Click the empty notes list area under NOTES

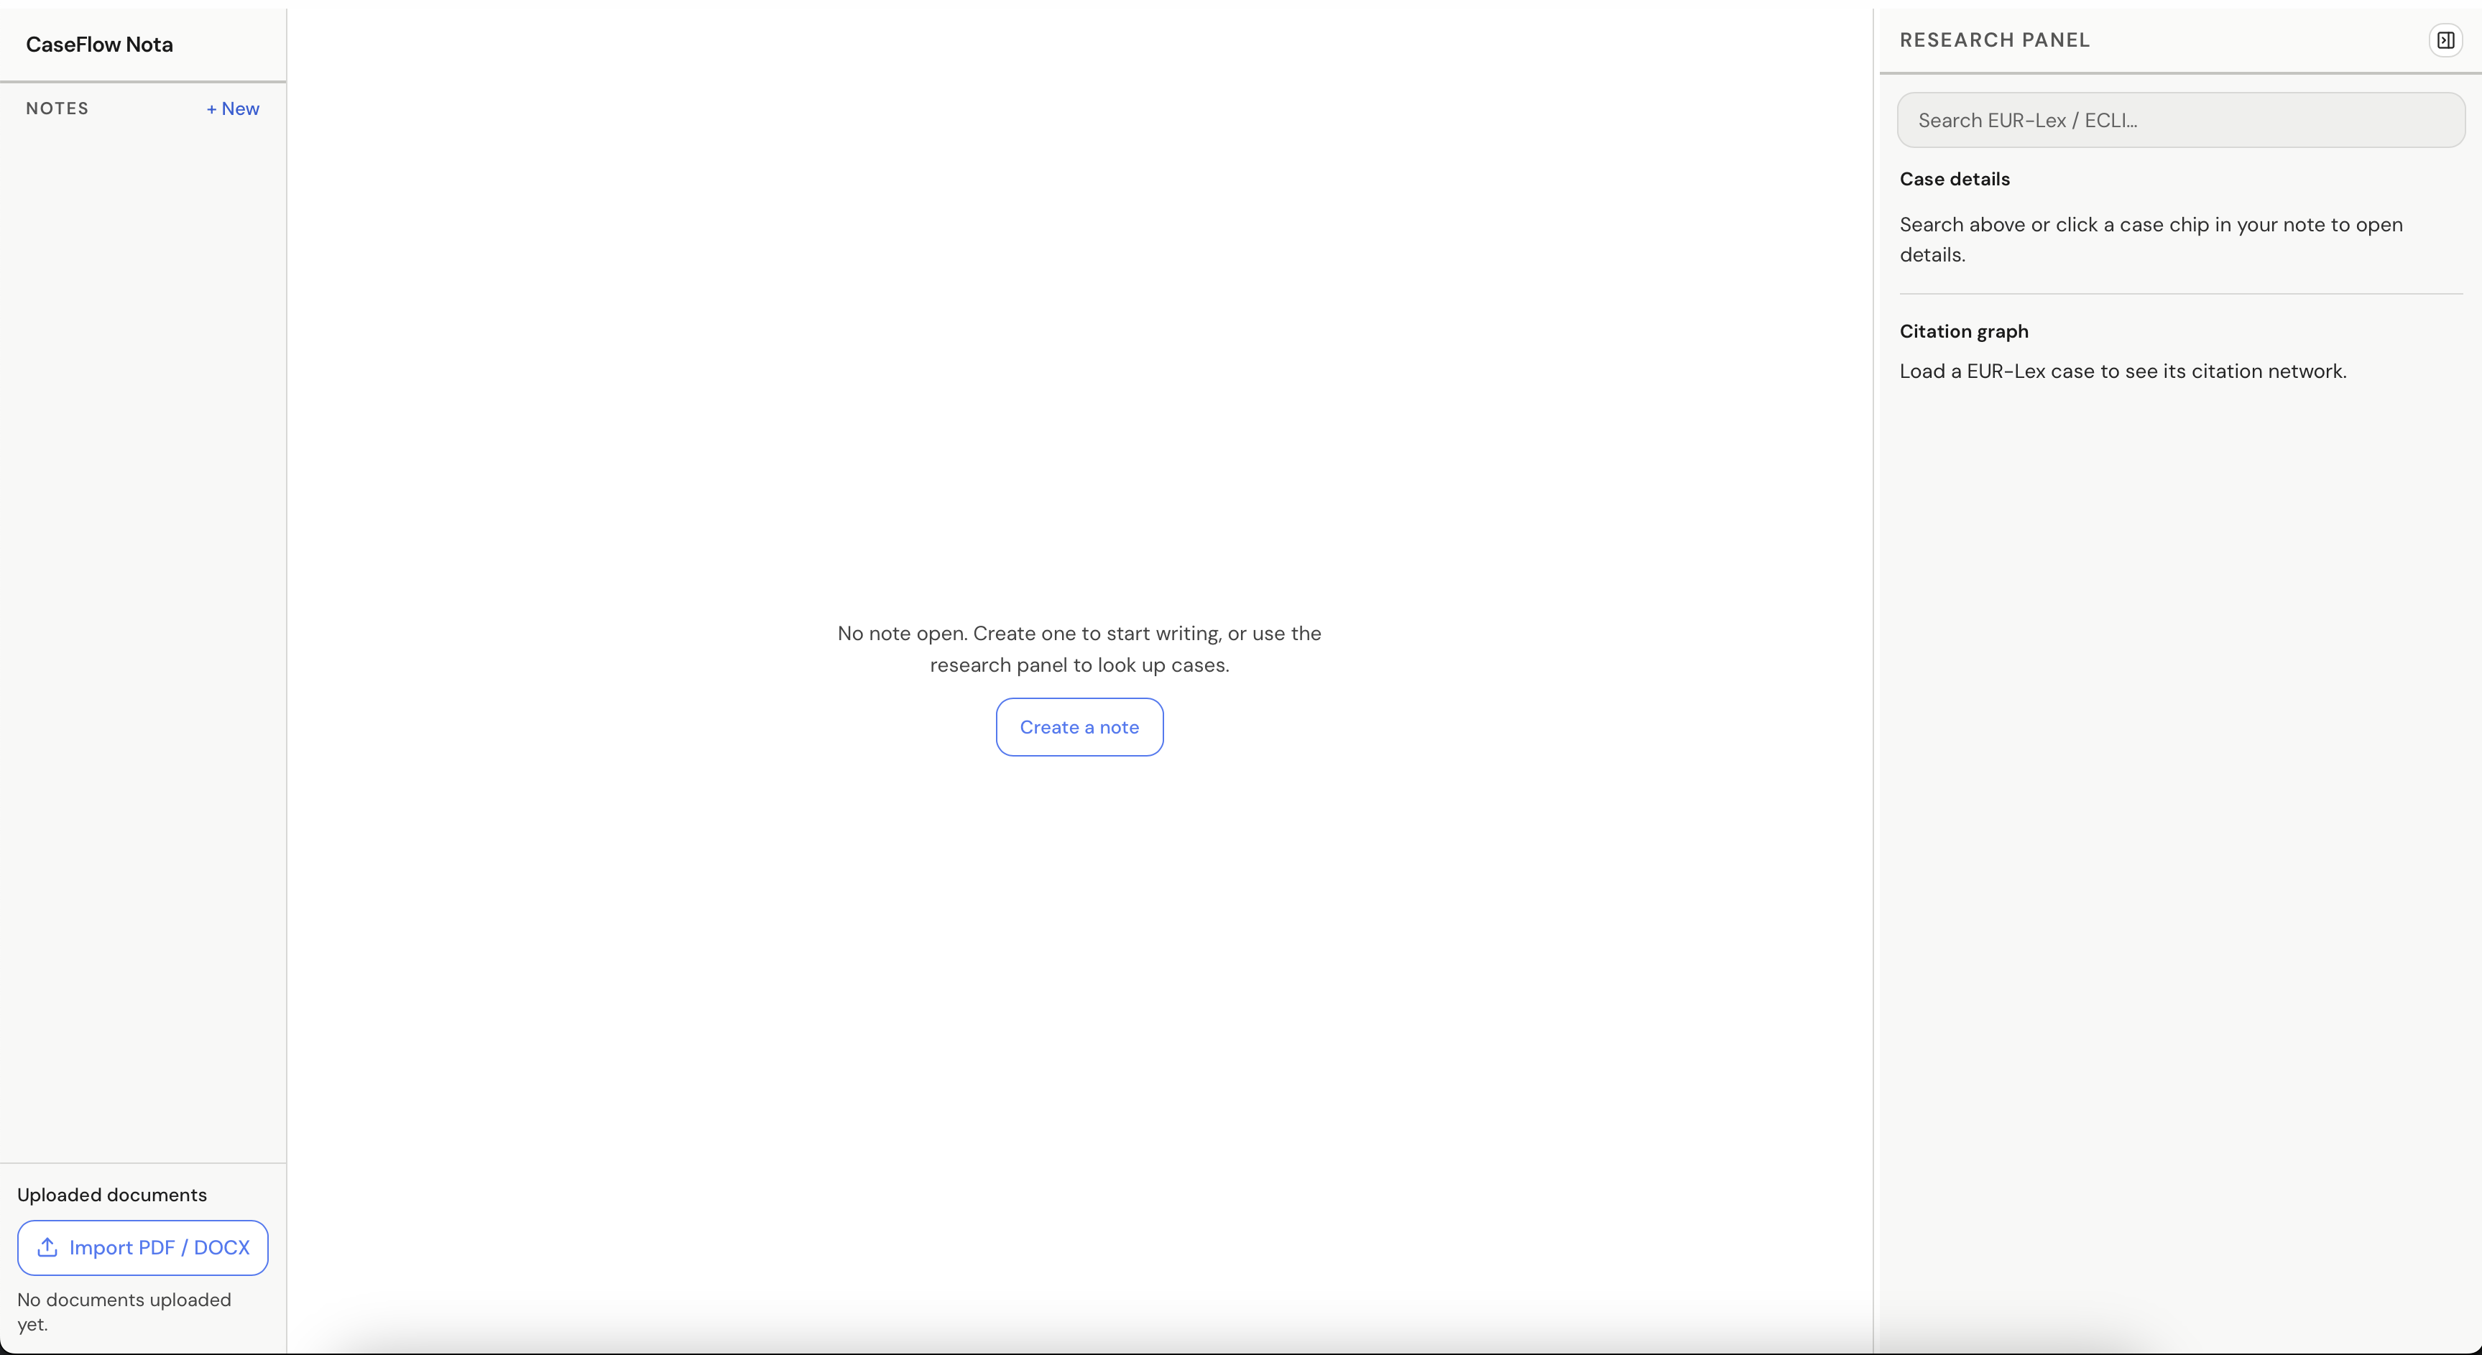(142, 578)
